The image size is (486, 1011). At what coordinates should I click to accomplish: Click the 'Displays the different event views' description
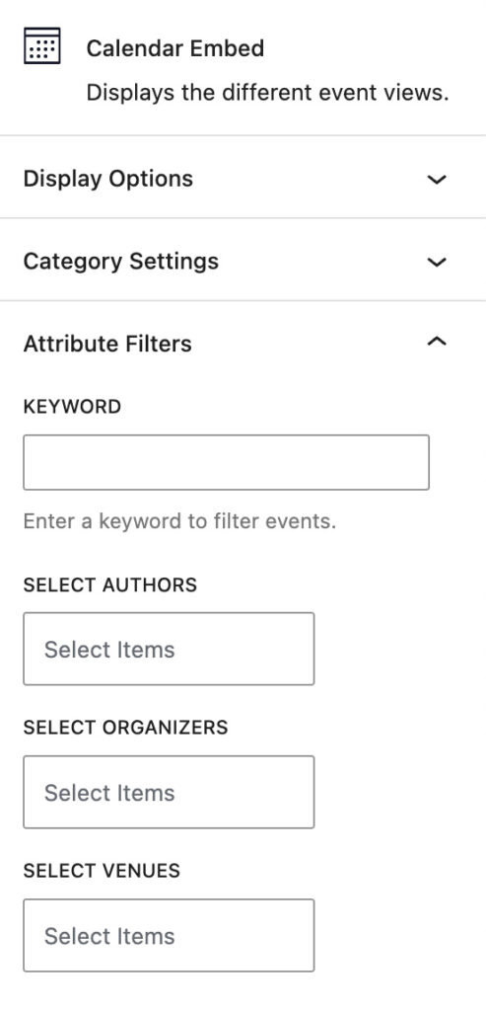point(267,93)
